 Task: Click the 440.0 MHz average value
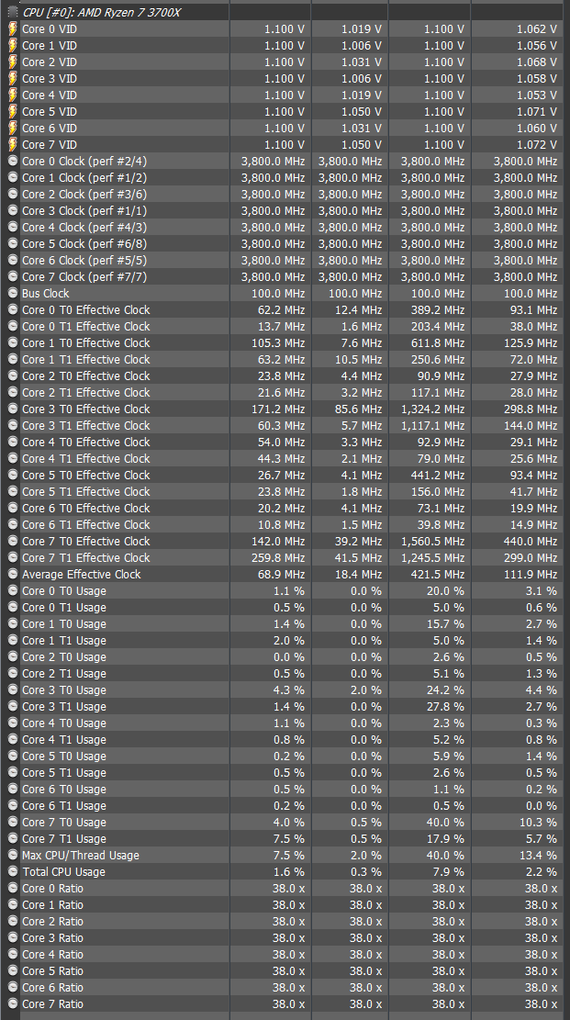click(x=531, y=542)
